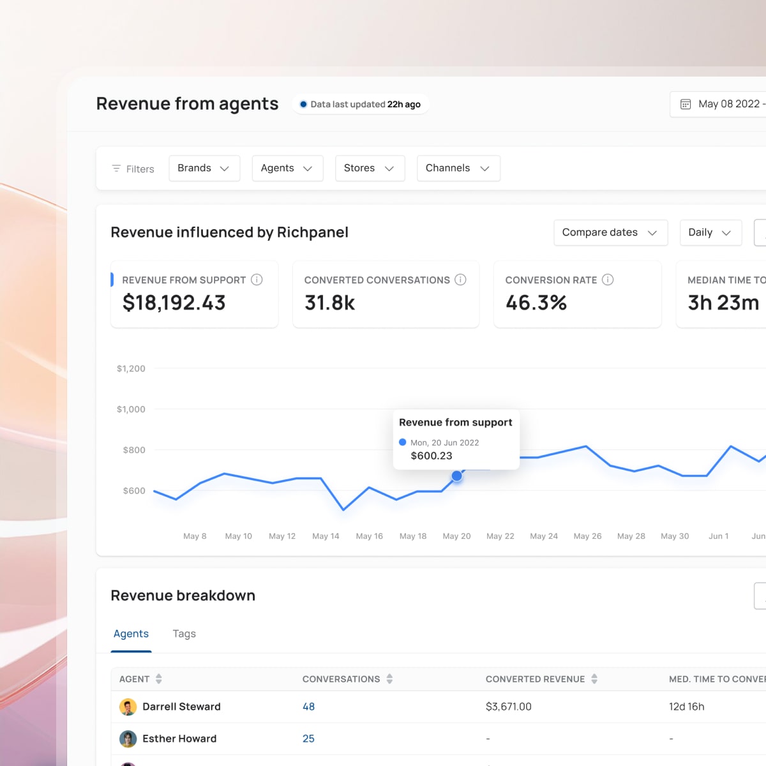Select the Median Time metric card
The height and width of the screenshot is (766, 766).
coord(721,294)
